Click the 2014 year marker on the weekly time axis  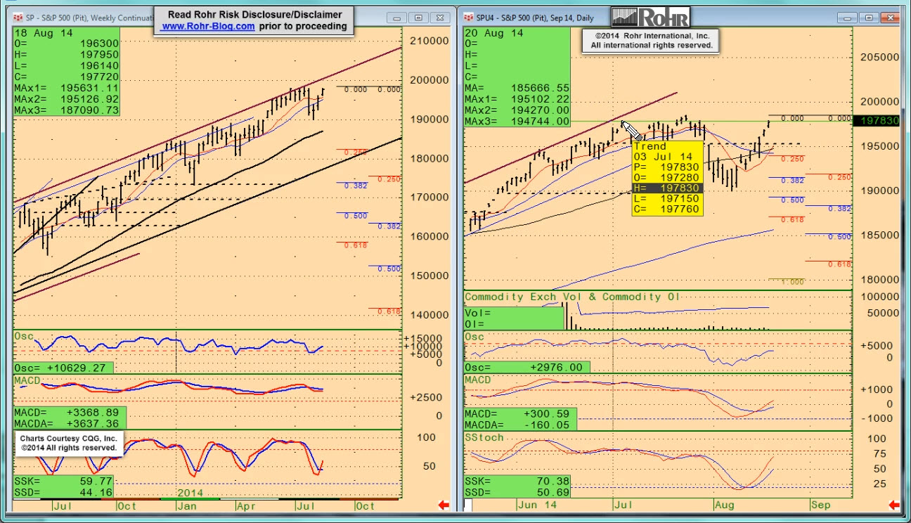(190, 493)
